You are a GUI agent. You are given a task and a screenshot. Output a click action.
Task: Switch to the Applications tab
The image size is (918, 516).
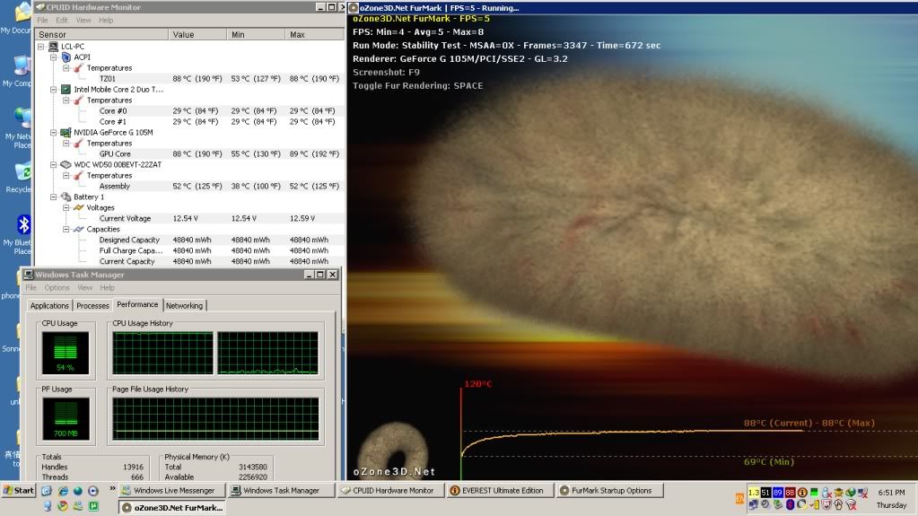pos(49,306)
